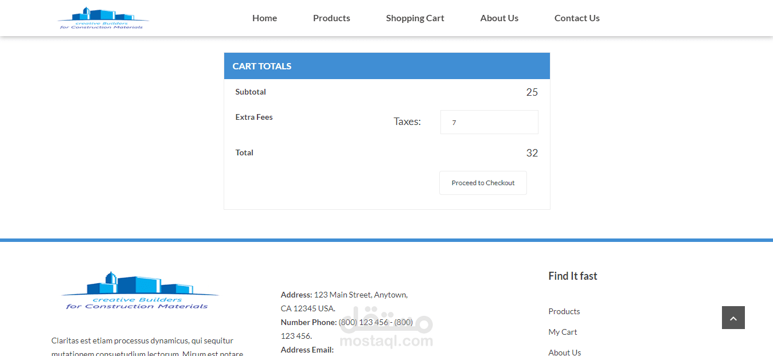Open the Shopping Cart page from navbar
Screen dimensions: 773x356
pos(415,18)
